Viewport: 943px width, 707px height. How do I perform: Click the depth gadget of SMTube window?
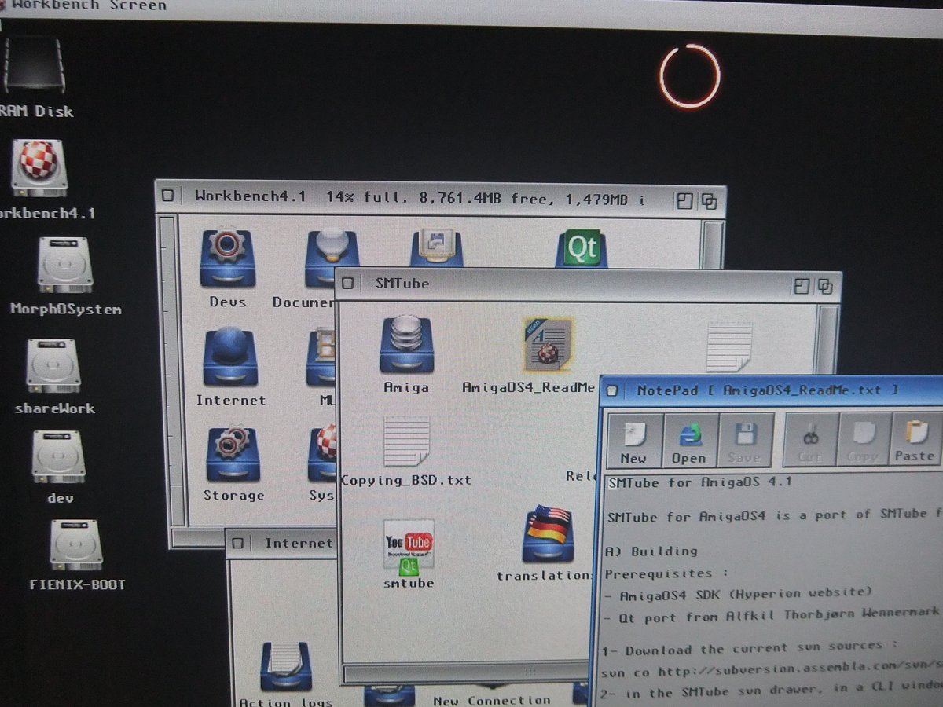(824, 286)
